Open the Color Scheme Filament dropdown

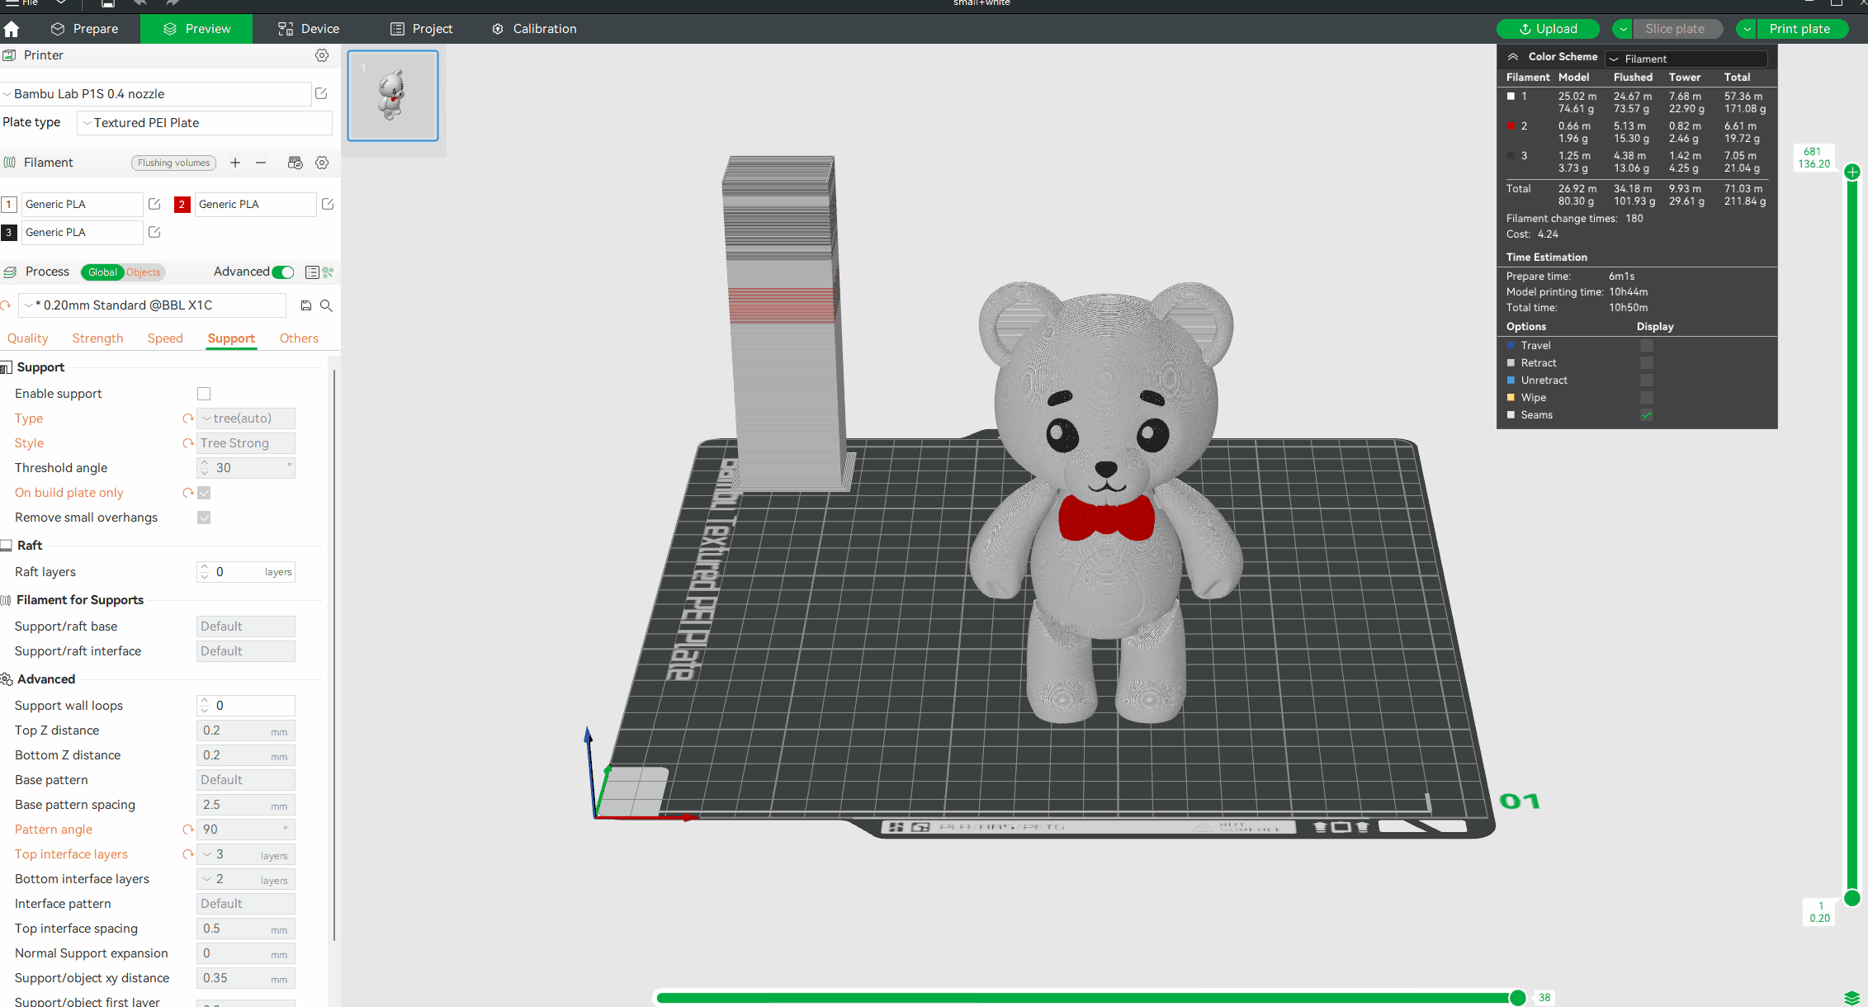1686,59
